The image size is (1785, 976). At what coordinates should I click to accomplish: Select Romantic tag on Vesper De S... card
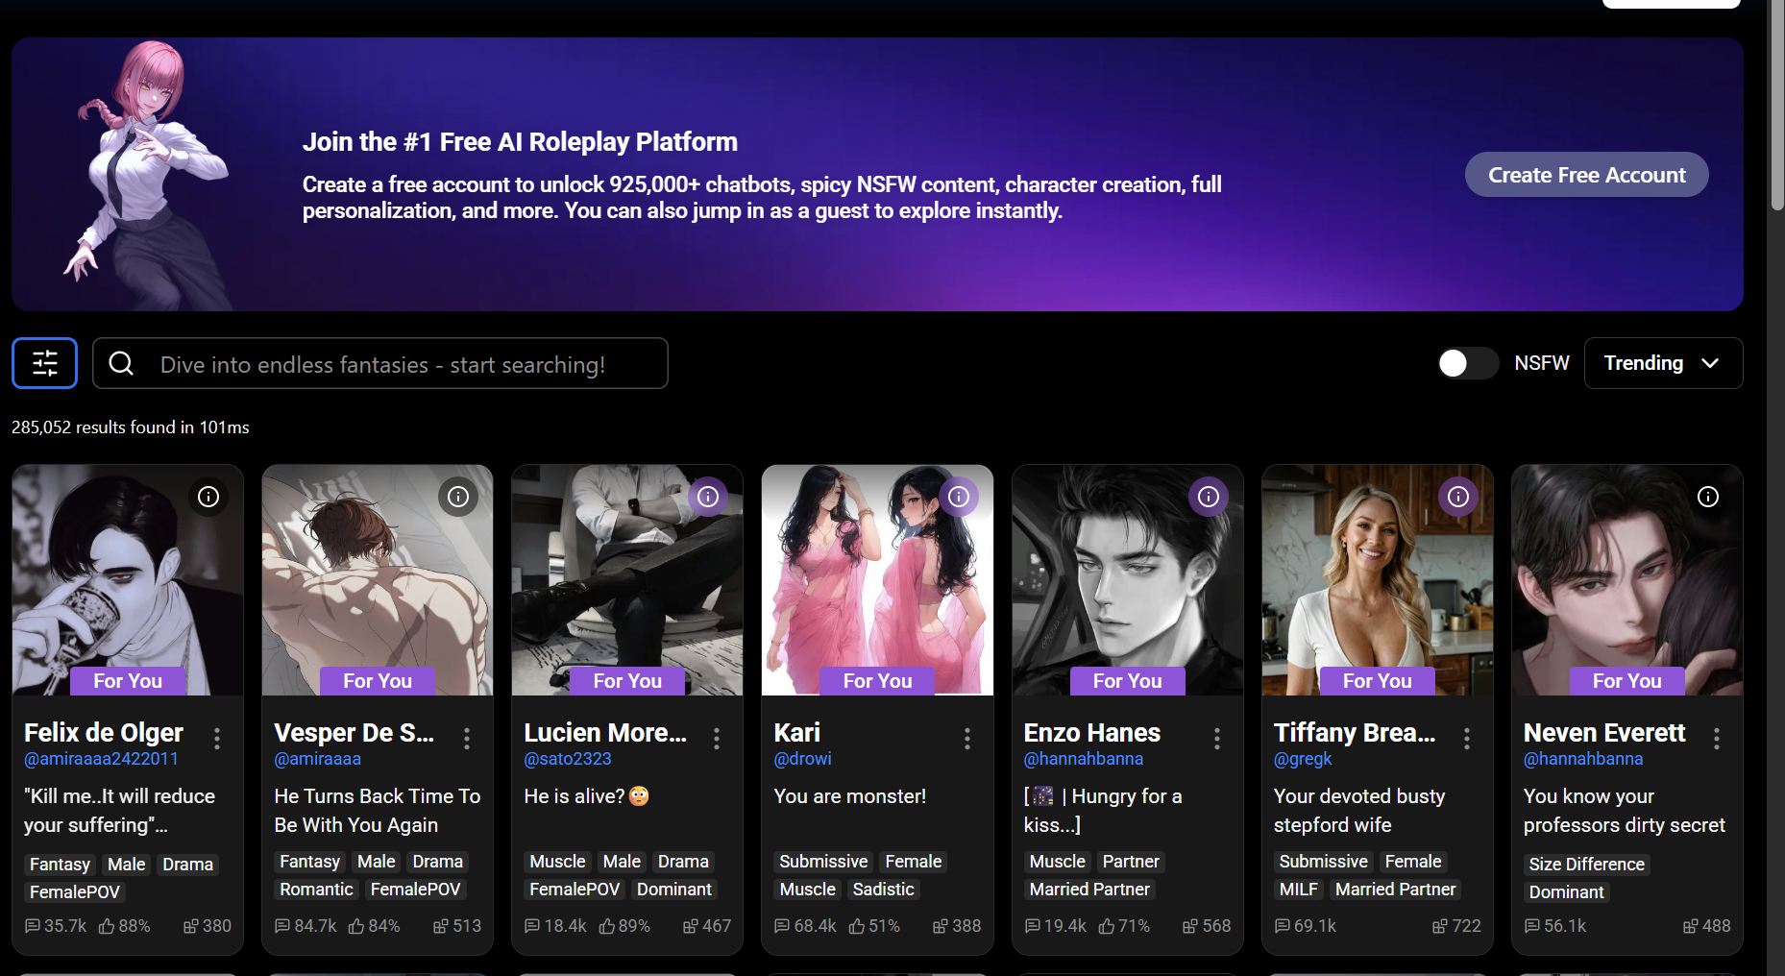tap(317, 890)
